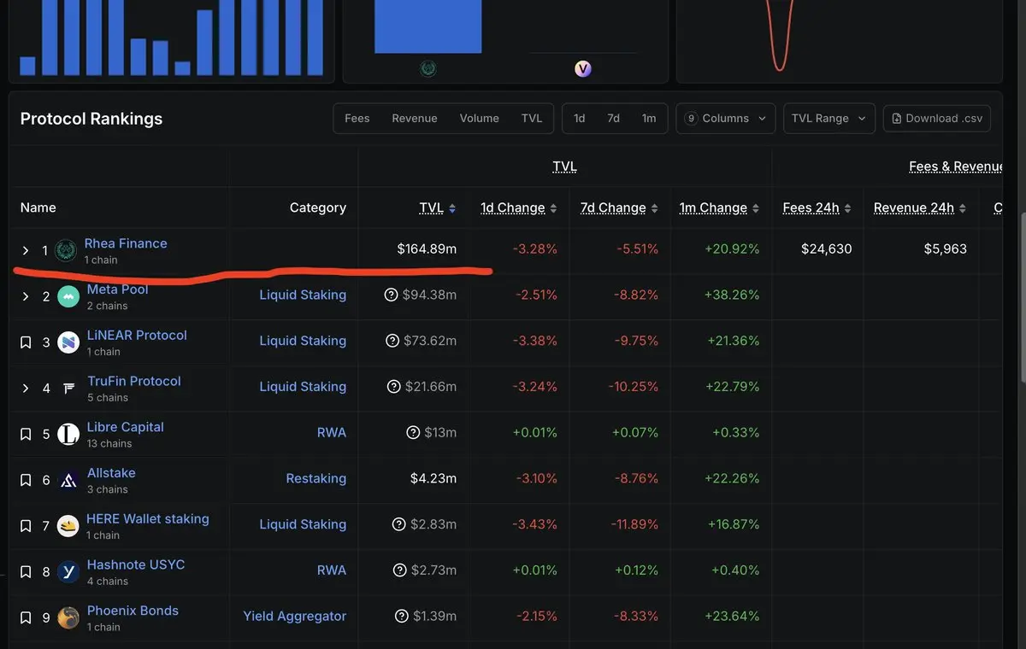Open the Rhea Finance protocol link
The height and width of the screenshot is (649, 1026).
[126, 243]
